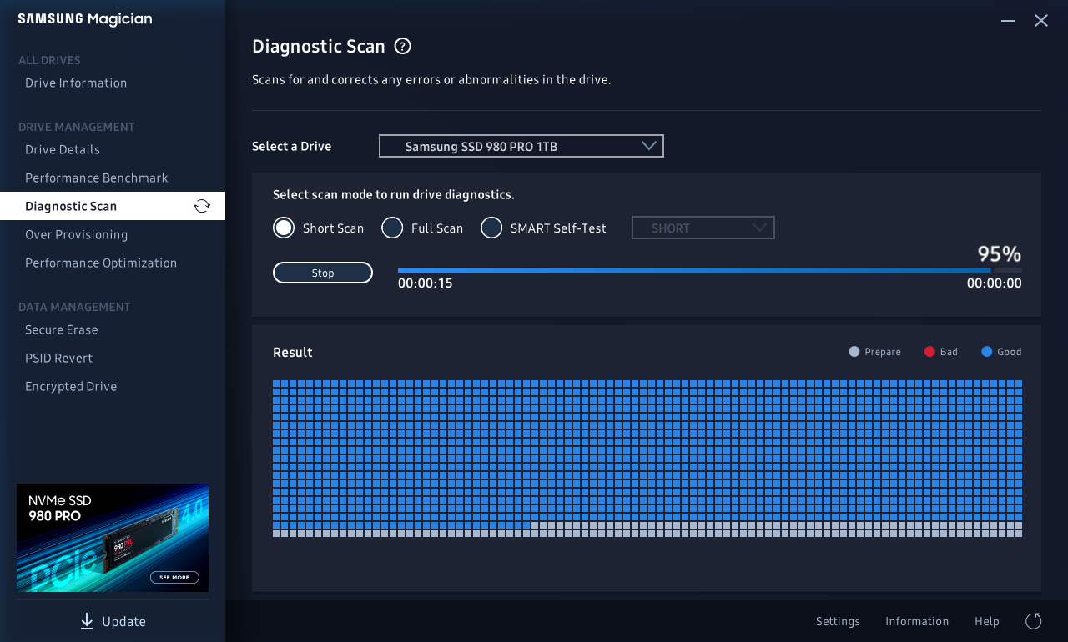The height and width of the screenshot is (642, 1068).
Task: Open Secure Erase section
Action: (62, 329)
